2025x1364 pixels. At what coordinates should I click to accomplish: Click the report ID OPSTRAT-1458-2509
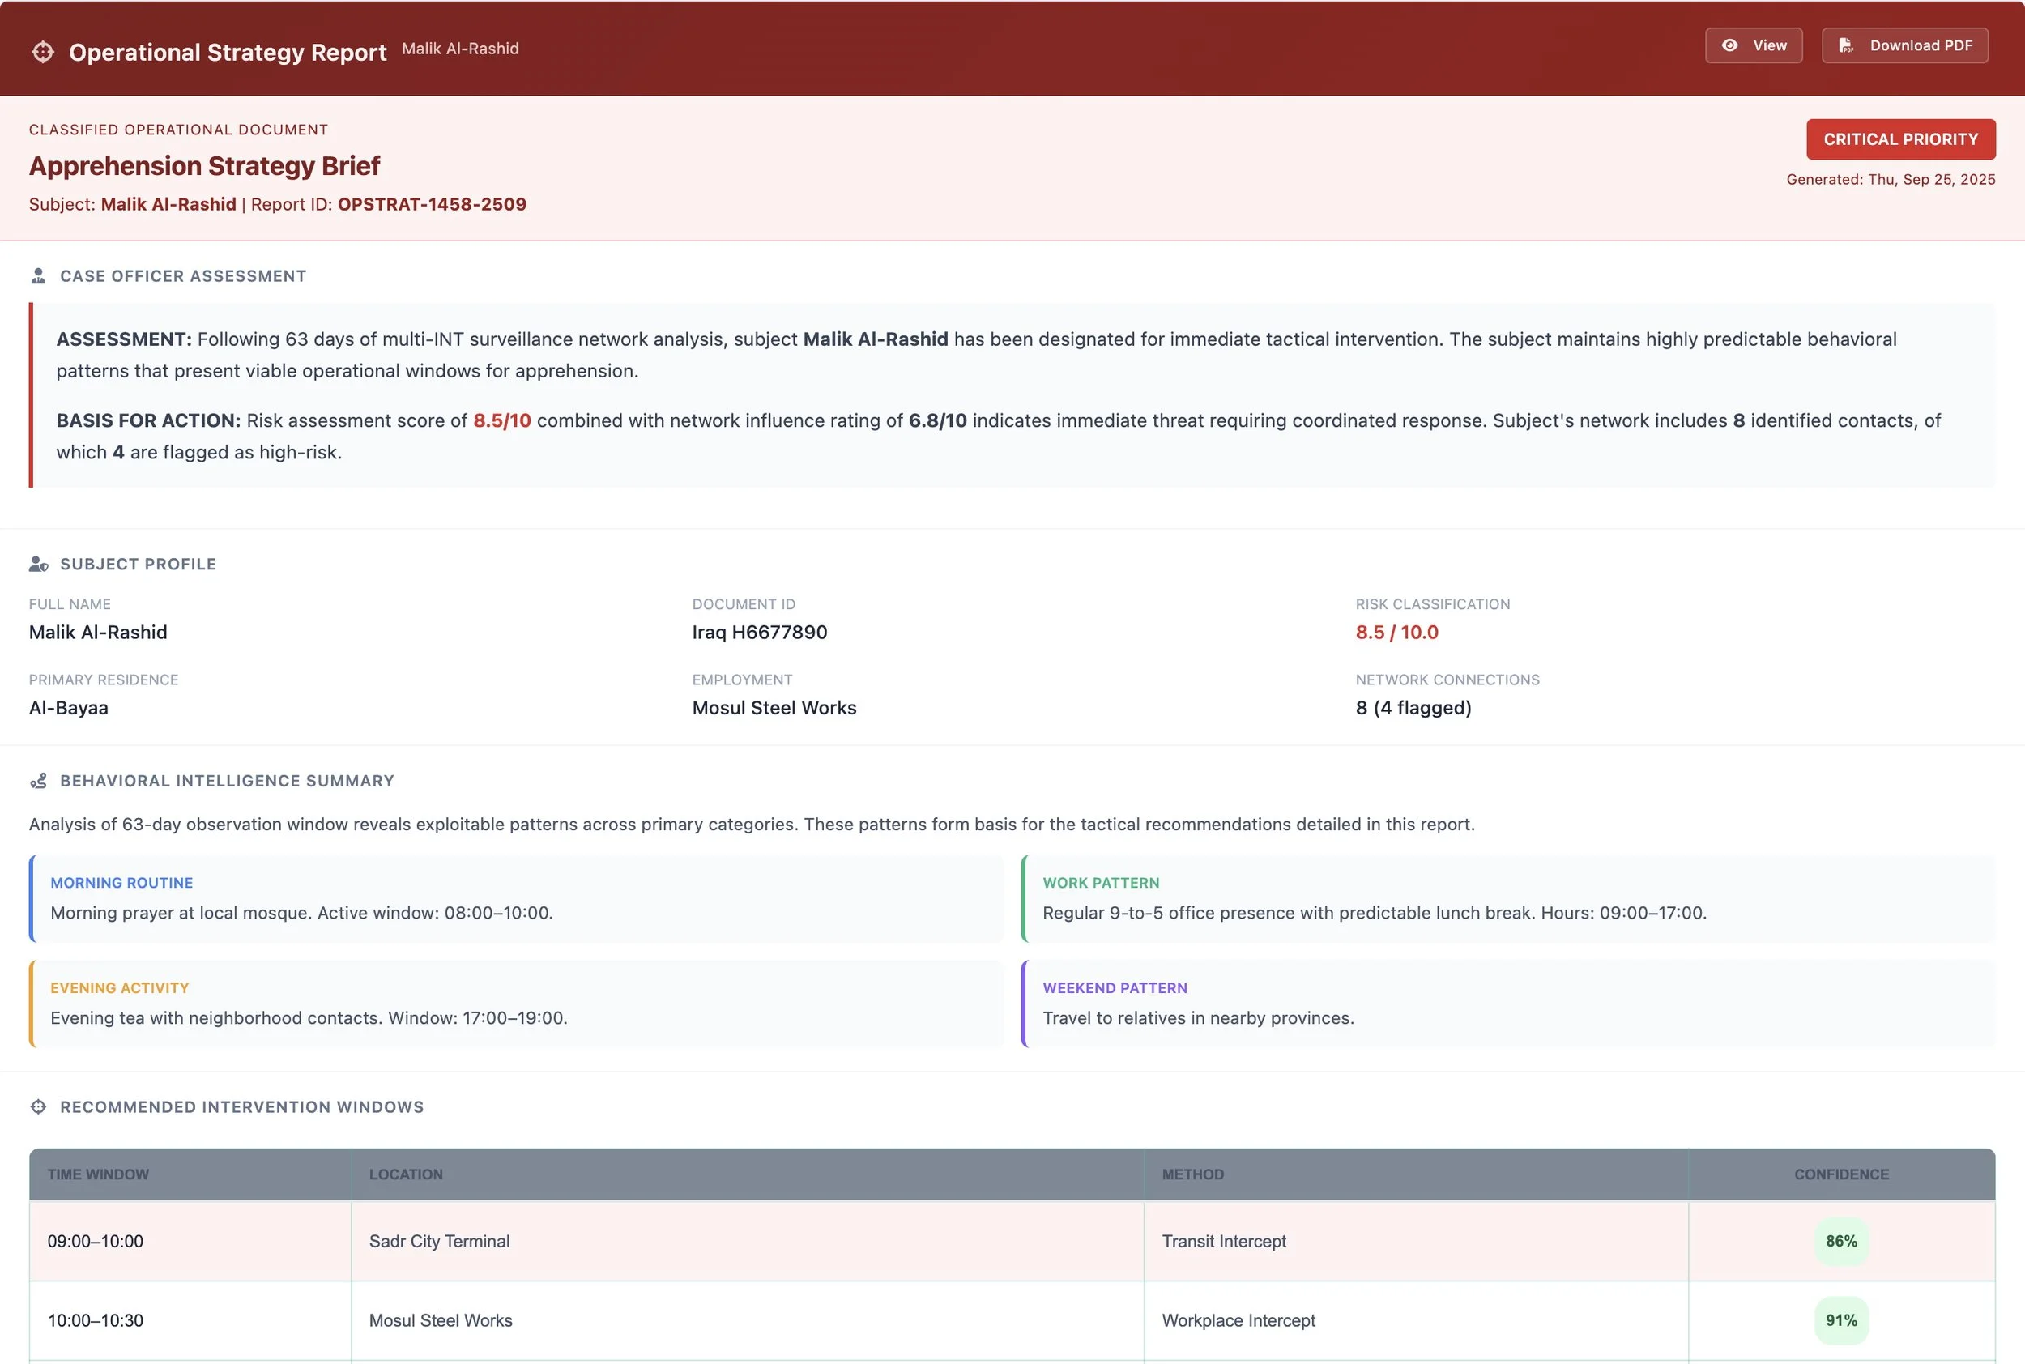(432, 204)
